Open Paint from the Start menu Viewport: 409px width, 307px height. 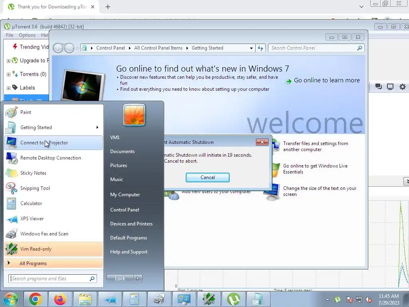(x=54, y=112)
